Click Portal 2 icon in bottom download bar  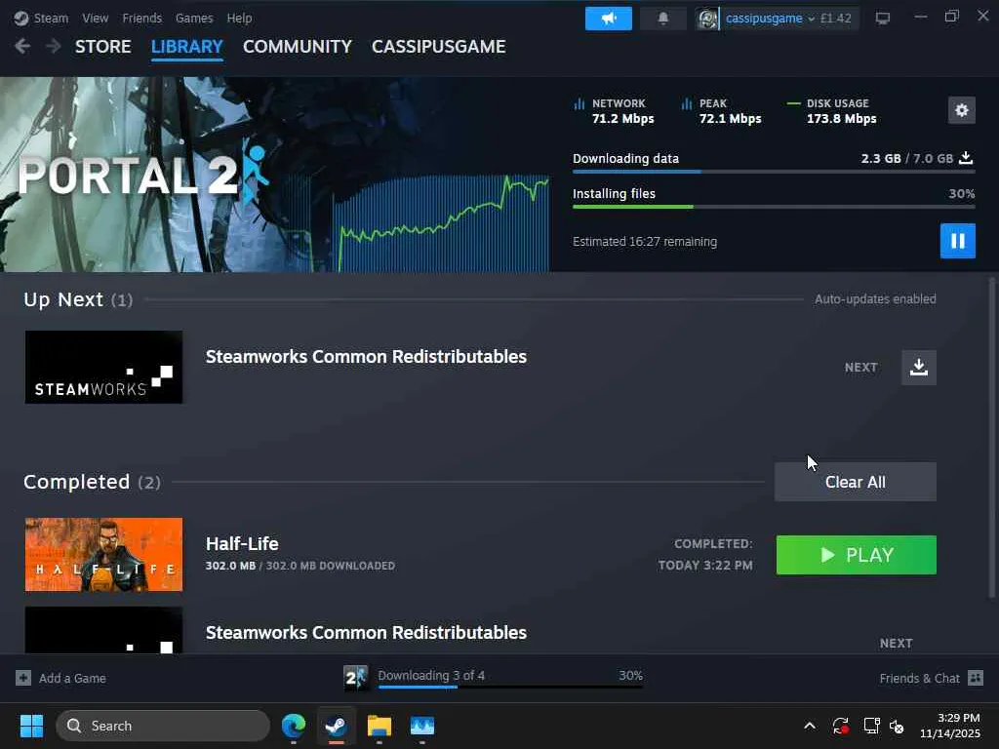(x=355, y=678)
